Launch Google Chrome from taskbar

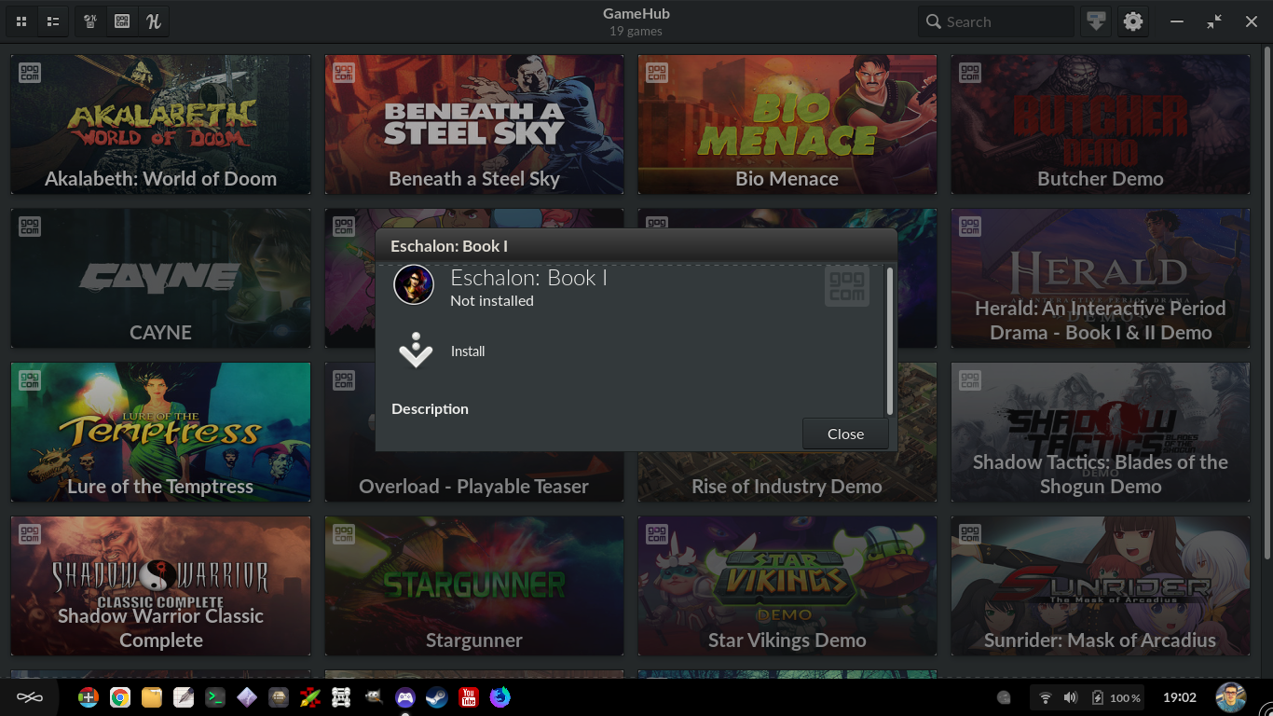pos(119,697)
